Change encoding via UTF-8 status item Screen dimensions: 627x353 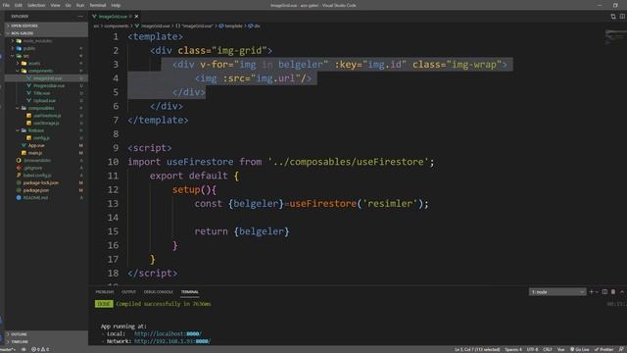click(532, 349)
